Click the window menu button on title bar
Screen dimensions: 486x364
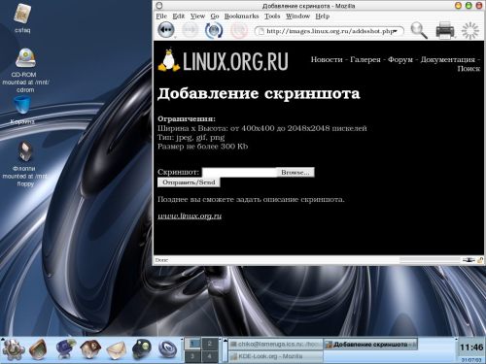(159, 6)
